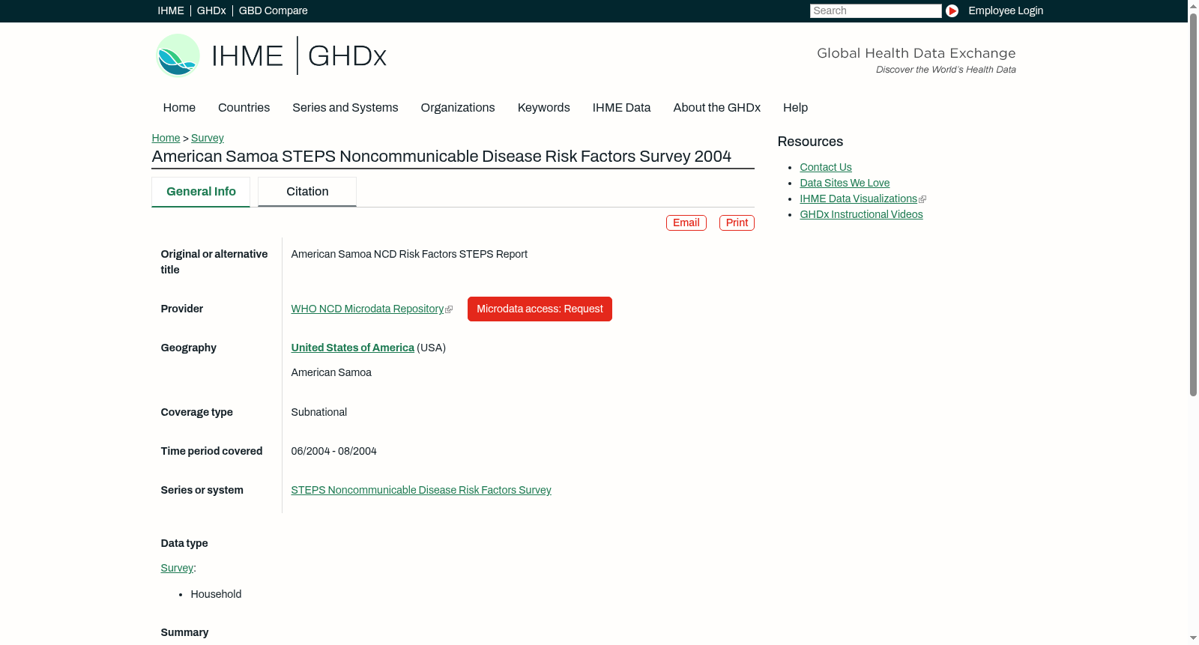Image resolution: width=1199 pixels, height=645 pixels.
Task: Open the Countries menu item
Action: (244, 108)
